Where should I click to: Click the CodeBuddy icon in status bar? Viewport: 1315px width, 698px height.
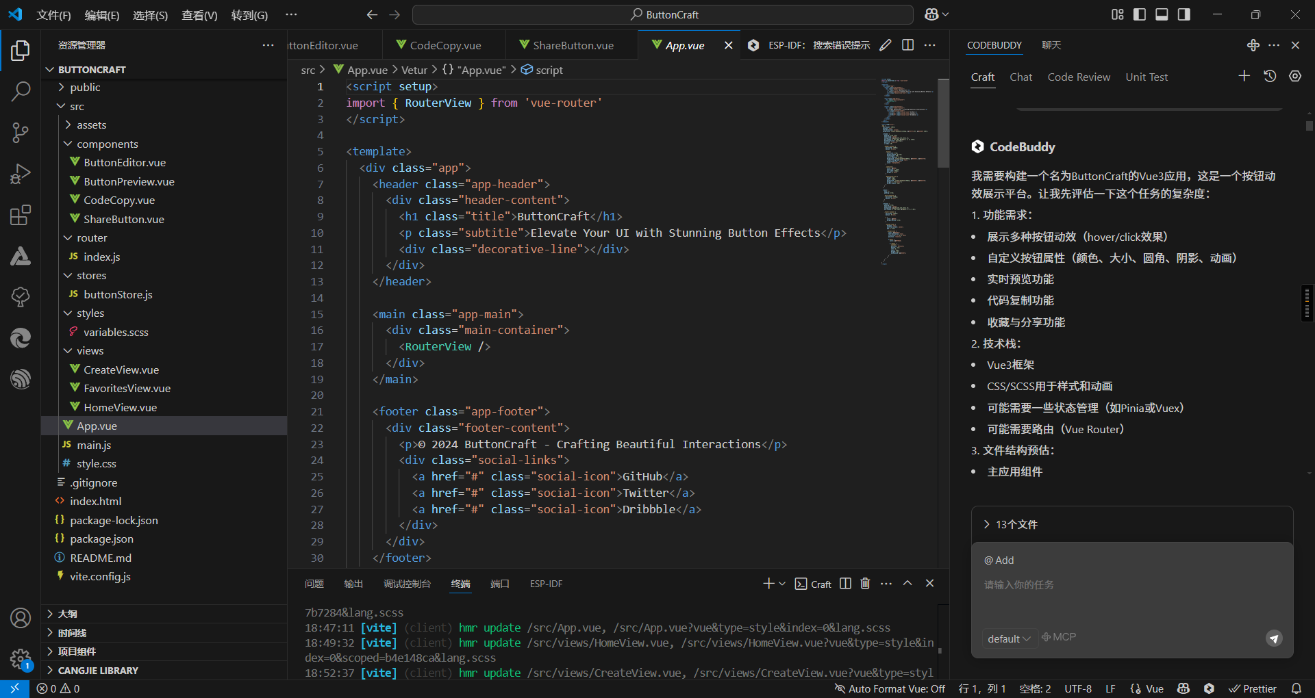pos(1209,688)
